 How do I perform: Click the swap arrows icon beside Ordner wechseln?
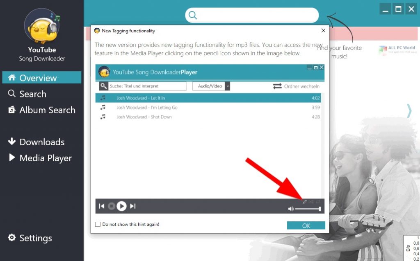point(277,86)
